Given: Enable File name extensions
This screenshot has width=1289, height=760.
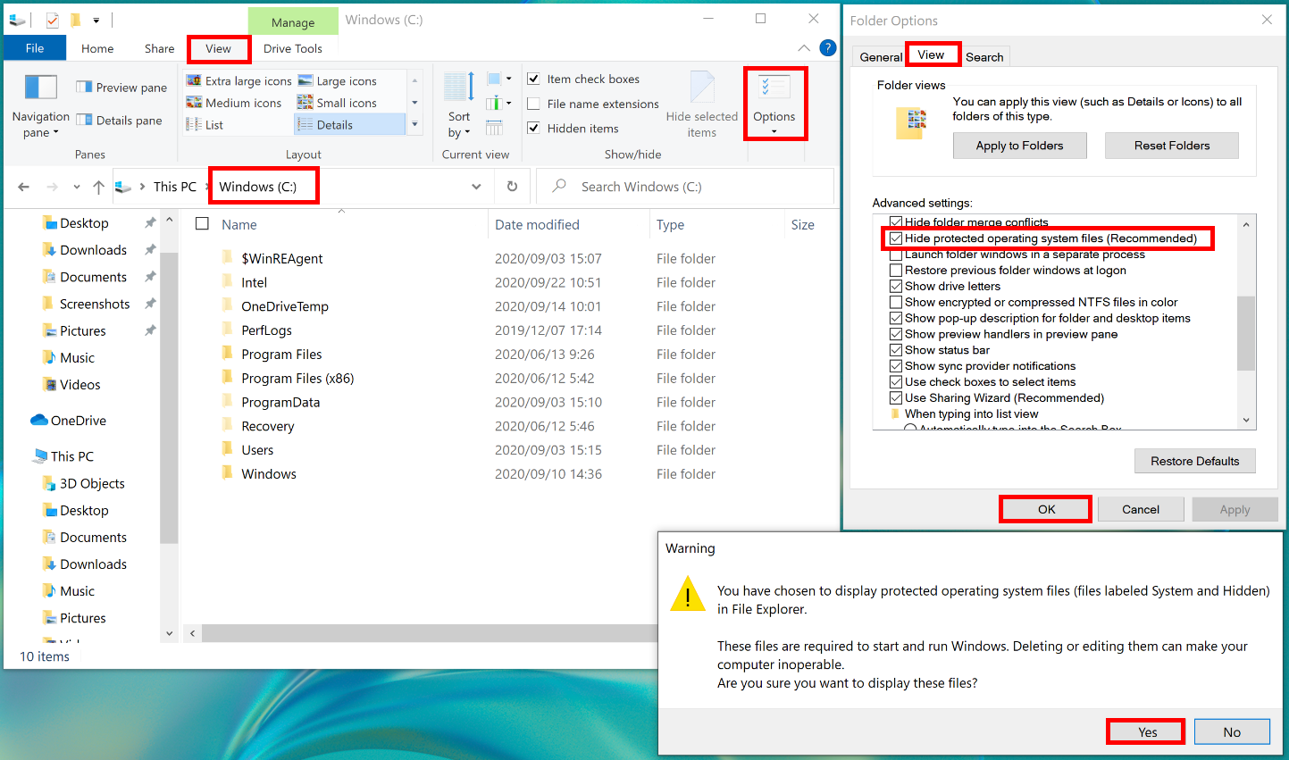Looking at the screenshot, I should [x=533, y=104].
